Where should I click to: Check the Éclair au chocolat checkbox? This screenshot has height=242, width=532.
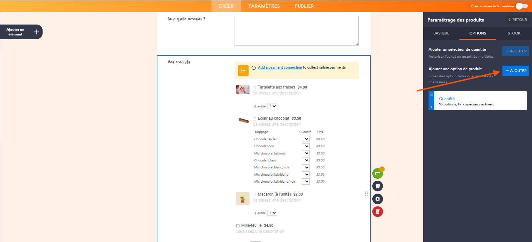click(255, 119)
